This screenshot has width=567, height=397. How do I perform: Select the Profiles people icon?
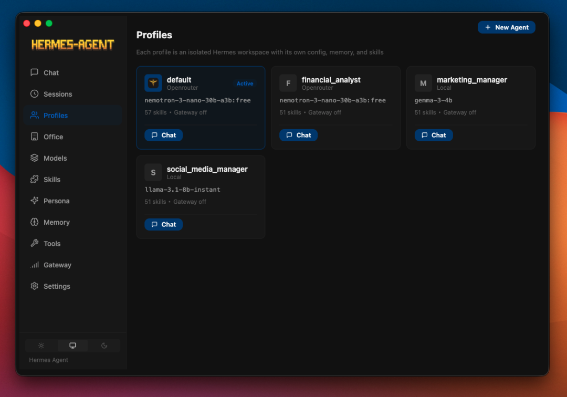[34, 115]
